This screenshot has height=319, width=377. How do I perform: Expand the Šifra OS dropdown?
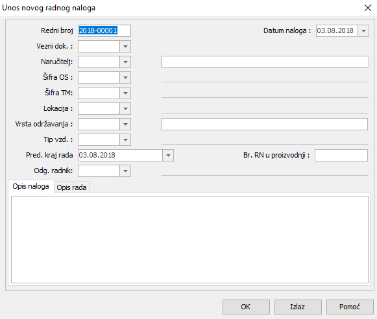[x=125, y=78]
